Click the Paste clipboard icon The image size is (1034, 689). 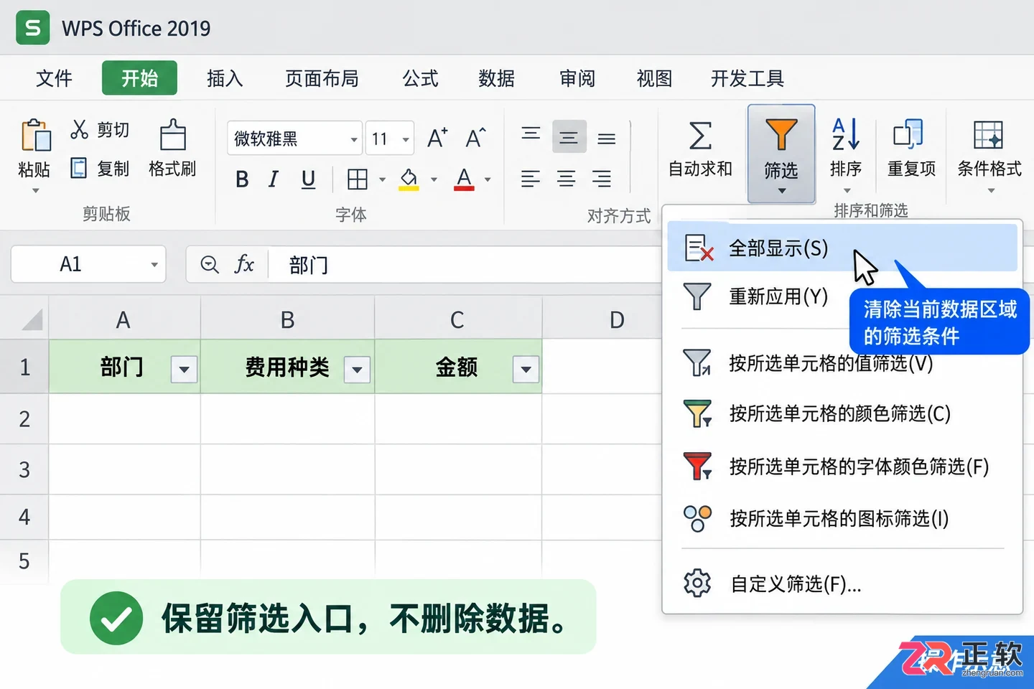[x=34, y=136]
